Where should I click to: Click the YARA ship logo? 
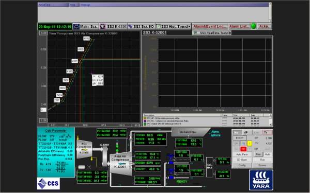coord(261,180)
